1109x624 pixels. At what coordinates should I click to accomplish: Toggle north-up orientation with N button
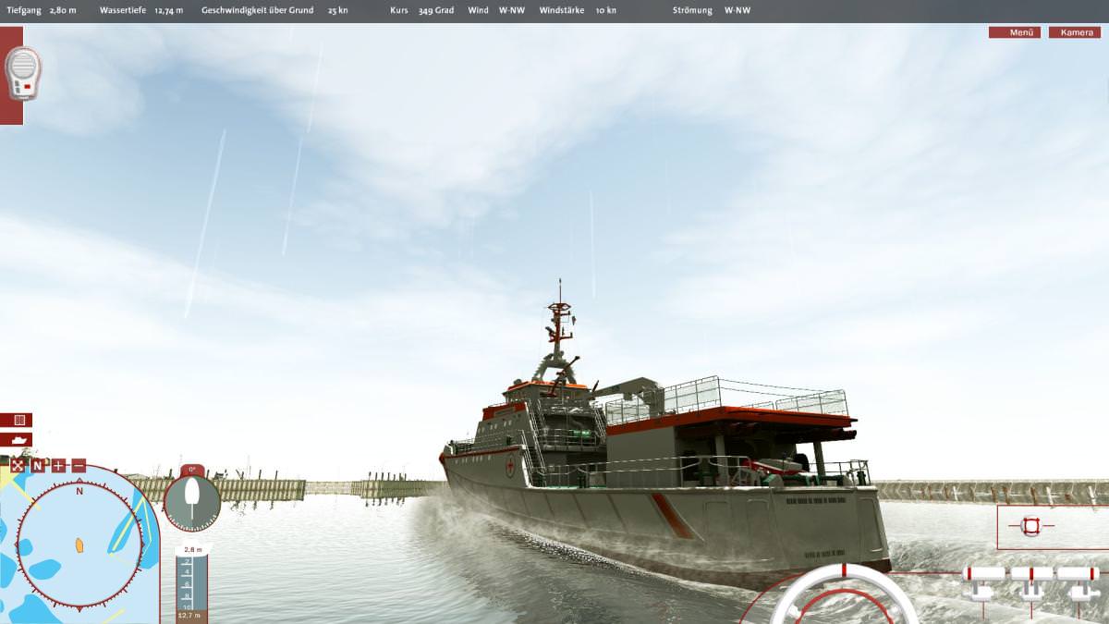[x=38, y=465]
